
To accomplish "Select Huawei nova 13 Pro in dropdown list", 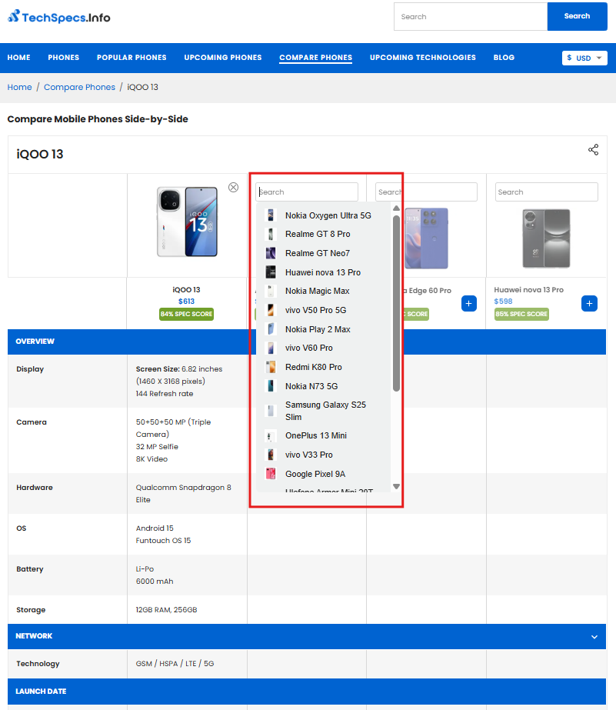I will pyautogui.click(x=323, y=272).
